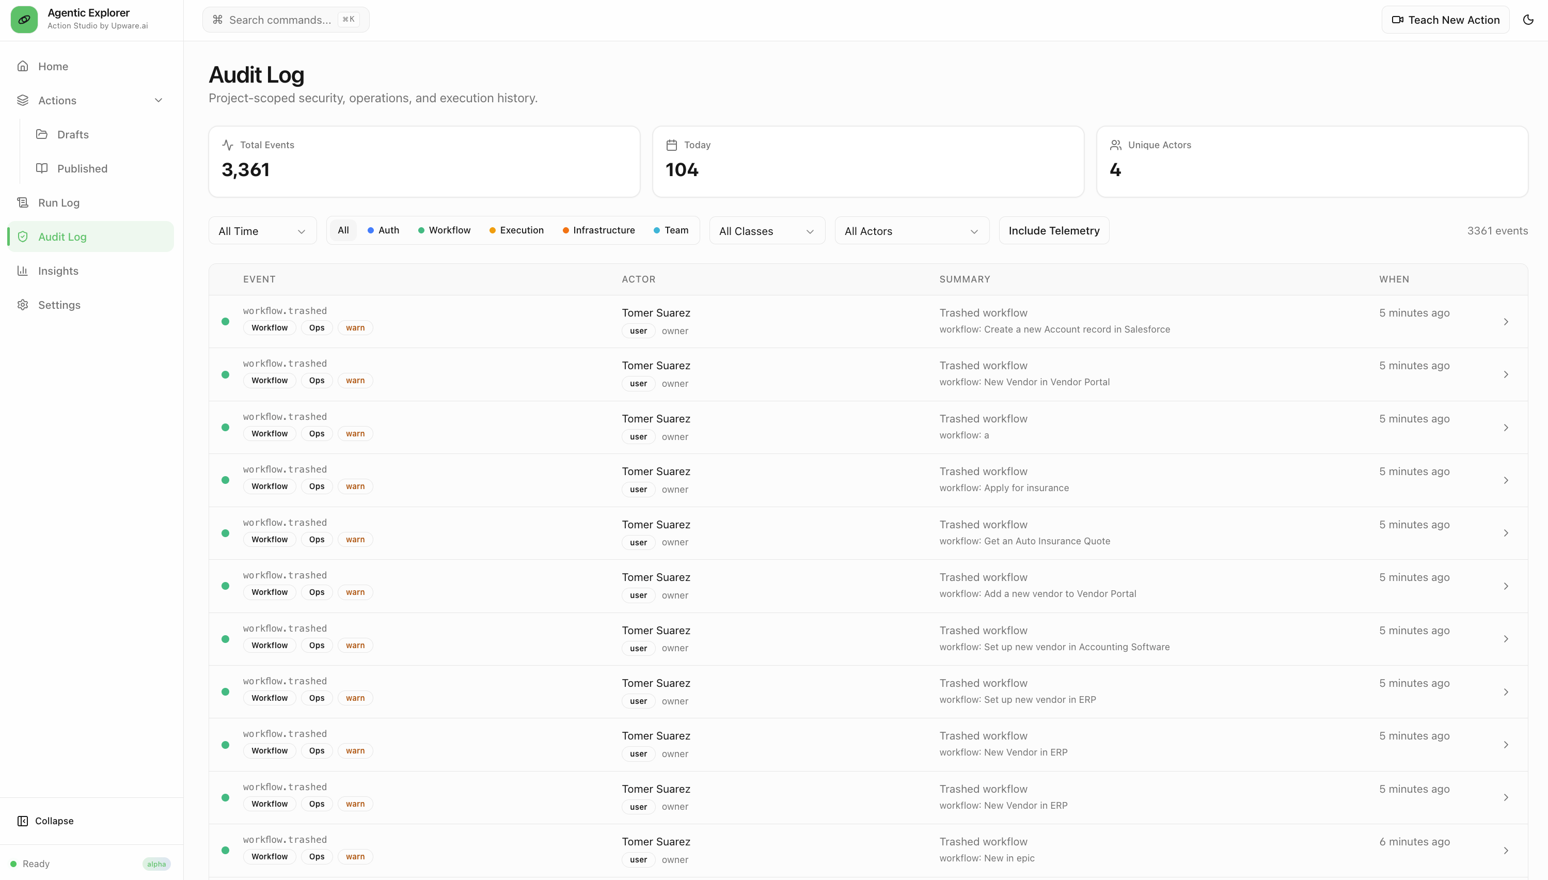The height and width of the screenshot is (880, 1548).
Task: Click 'workflow: New in epic' summary text
Action: point(987,858)
